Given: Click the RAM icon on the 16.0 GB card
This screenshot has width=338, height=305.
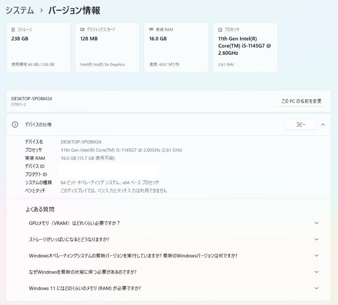Looking at the screenshot, I should point(151,29).
